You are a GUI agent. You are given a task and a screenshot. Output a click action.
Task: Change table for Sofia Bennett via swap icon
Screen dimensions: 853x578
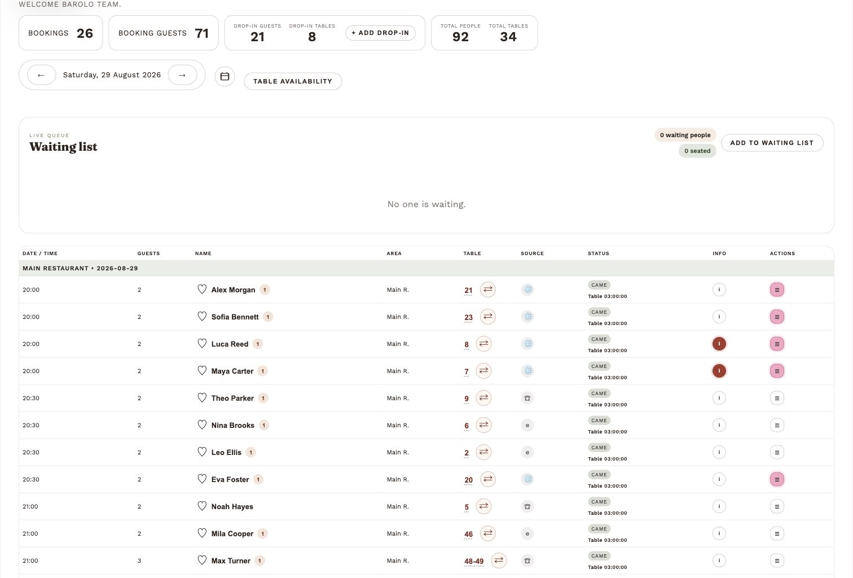pos(488,317)
